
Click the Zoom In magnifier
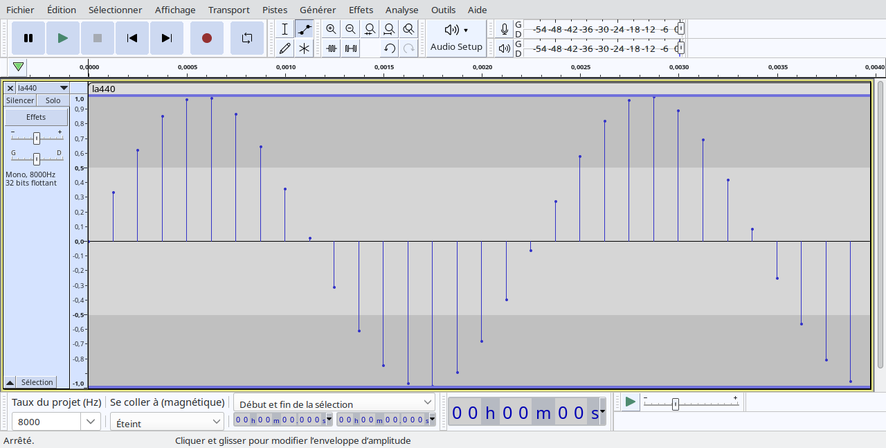331,29
